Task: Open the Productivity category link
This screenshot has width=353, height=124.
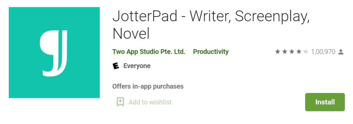Action: (x=211, y=52)
